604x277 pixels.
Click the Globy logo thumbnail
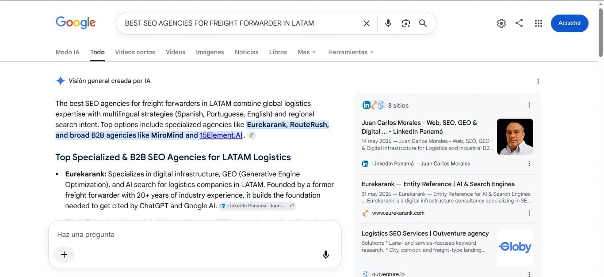(x=515, y=247)
